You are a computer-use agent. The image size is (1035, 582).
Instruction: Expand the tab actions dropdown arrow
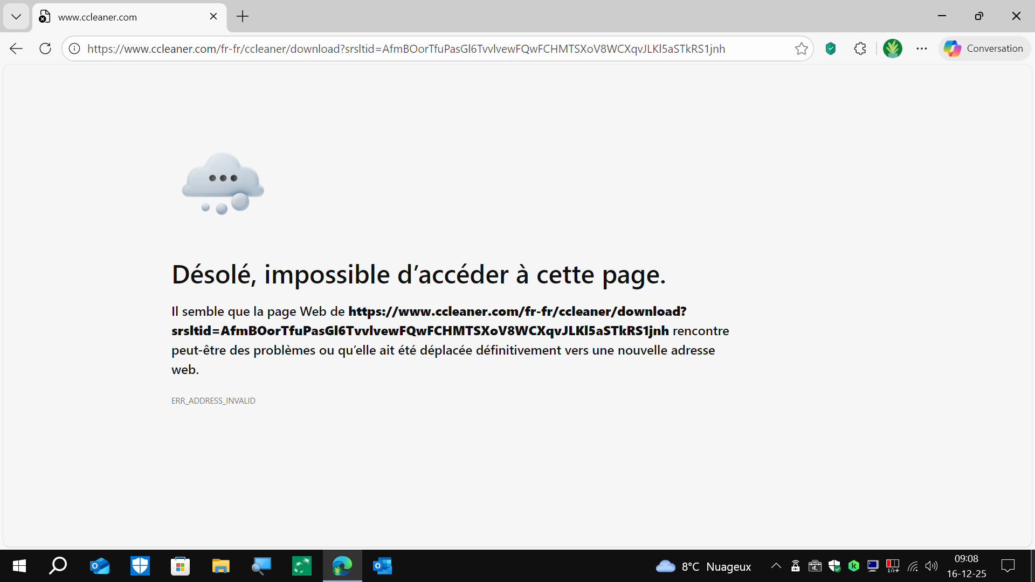(16, 17)
